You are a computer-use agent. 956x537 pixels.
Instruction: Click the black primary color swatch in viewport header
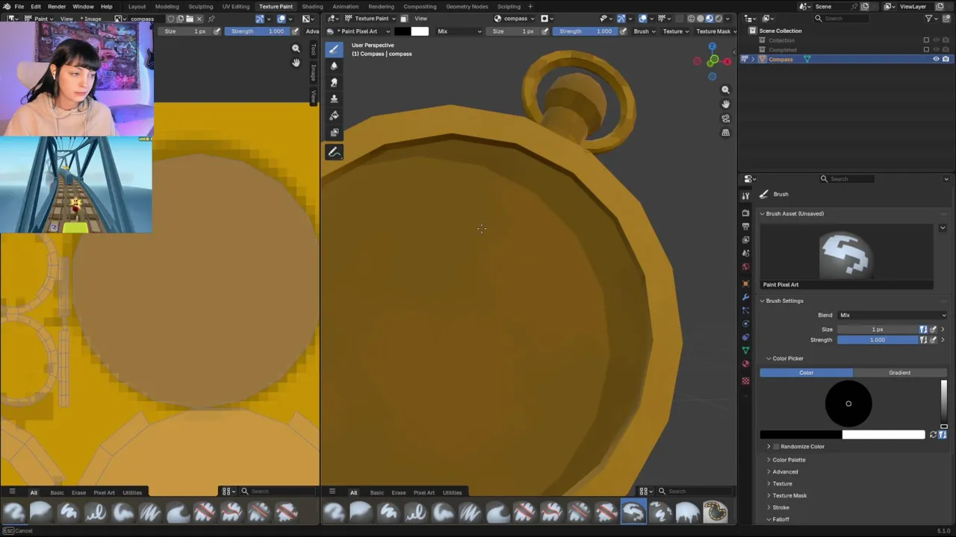402,31
